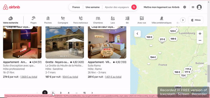Select the Votre recherche category
210x98 pixels.
pos(10,20)
